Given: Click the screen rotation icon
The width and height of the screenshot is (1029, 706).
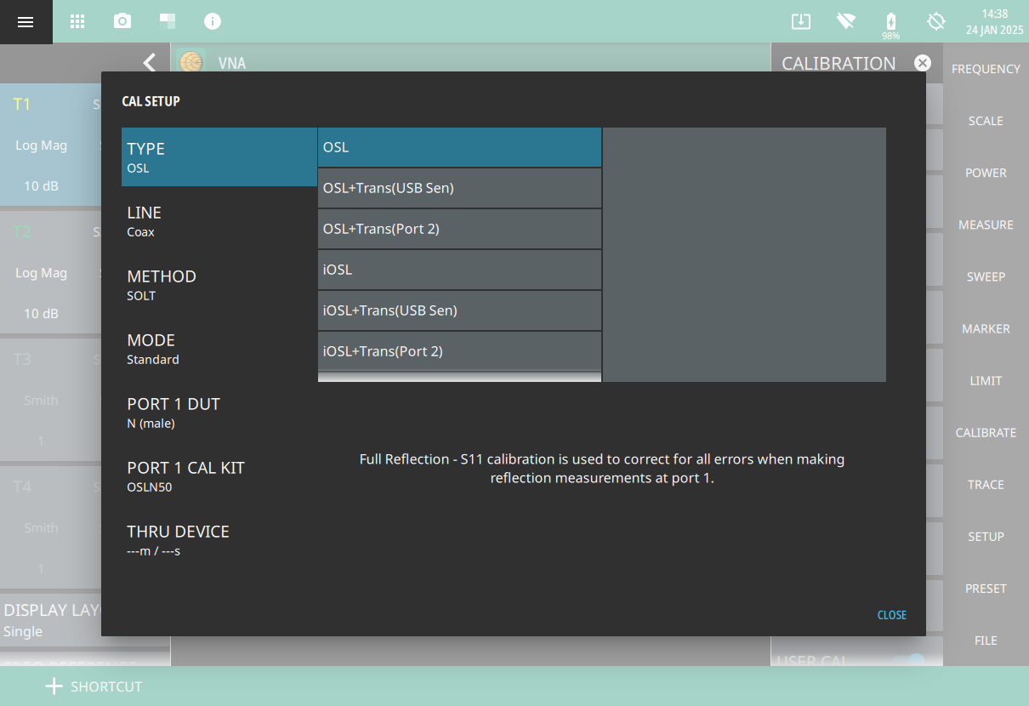Looking at the screenshot, I should tap(936, 22).
